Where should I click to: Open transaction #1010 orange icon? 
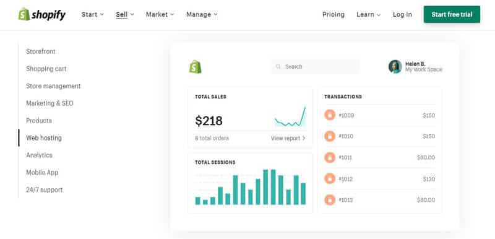330,136
